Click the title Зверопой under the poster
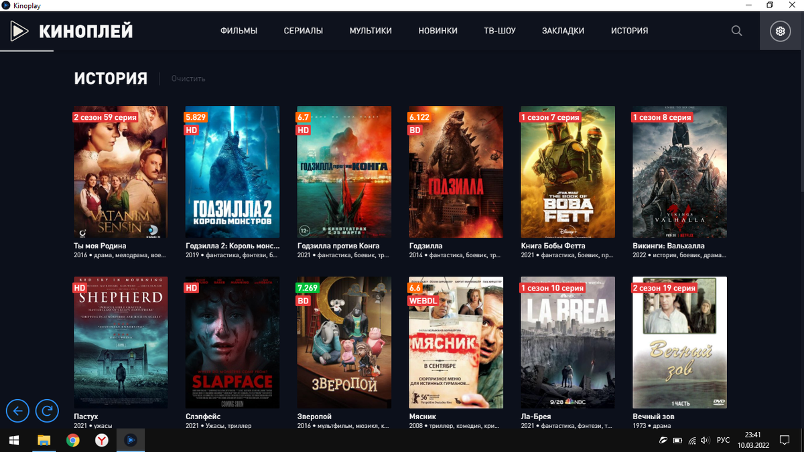This screenshot has width=804, height=452. coord(314,417)
